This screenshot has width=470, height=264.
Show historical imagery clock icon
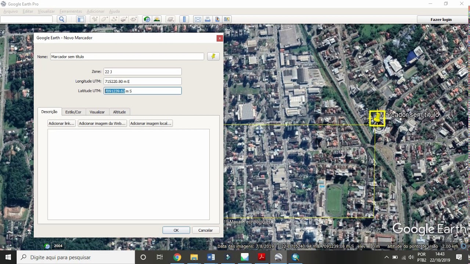coord(147,19)
